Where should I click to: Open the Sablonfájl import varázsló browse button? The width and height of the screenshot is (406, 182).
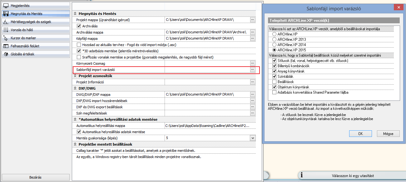pos(253,70)
